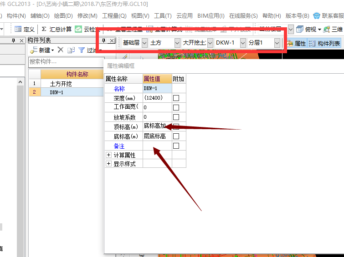Open the 视图(V) menu

click(140, 16)
